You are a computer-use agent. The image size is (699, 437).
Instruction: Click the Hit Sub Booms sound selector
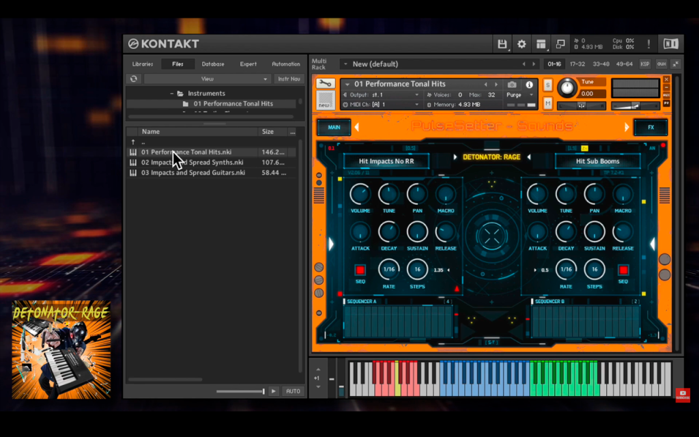pyautogui.click(x=597, y=161)
